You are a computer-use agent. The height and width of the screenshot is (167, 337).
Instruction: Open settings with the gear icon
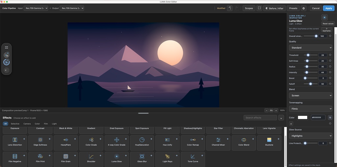click(303, 8)
